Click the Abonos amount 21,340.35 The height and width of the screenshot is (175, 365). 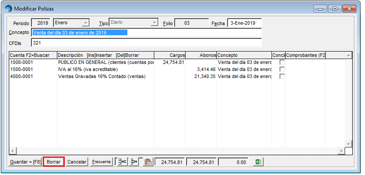pyautogui.click(x=205, y=76)
